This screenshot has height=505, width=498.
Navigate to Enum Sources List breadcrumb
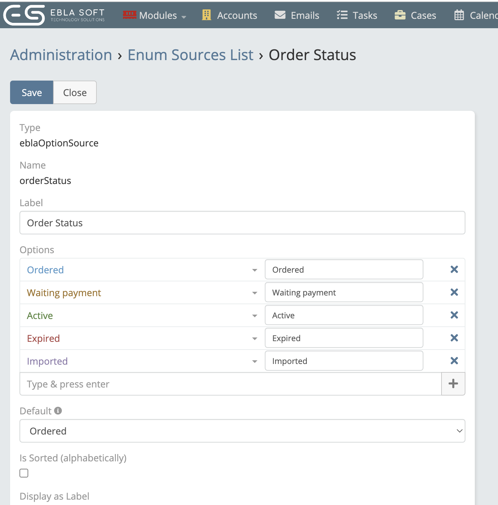(x=190, y=55)
